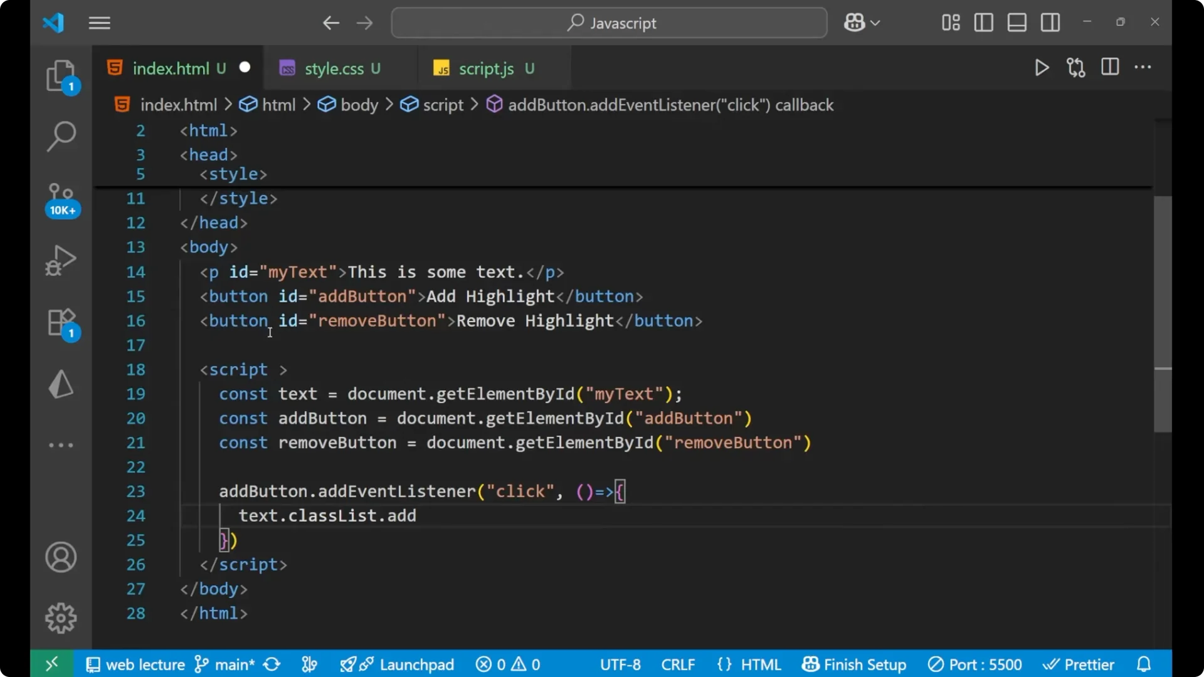Screen dimensions: 1204x677
Task: Toggle the primary side bar visibility
Action: [983, 23]
